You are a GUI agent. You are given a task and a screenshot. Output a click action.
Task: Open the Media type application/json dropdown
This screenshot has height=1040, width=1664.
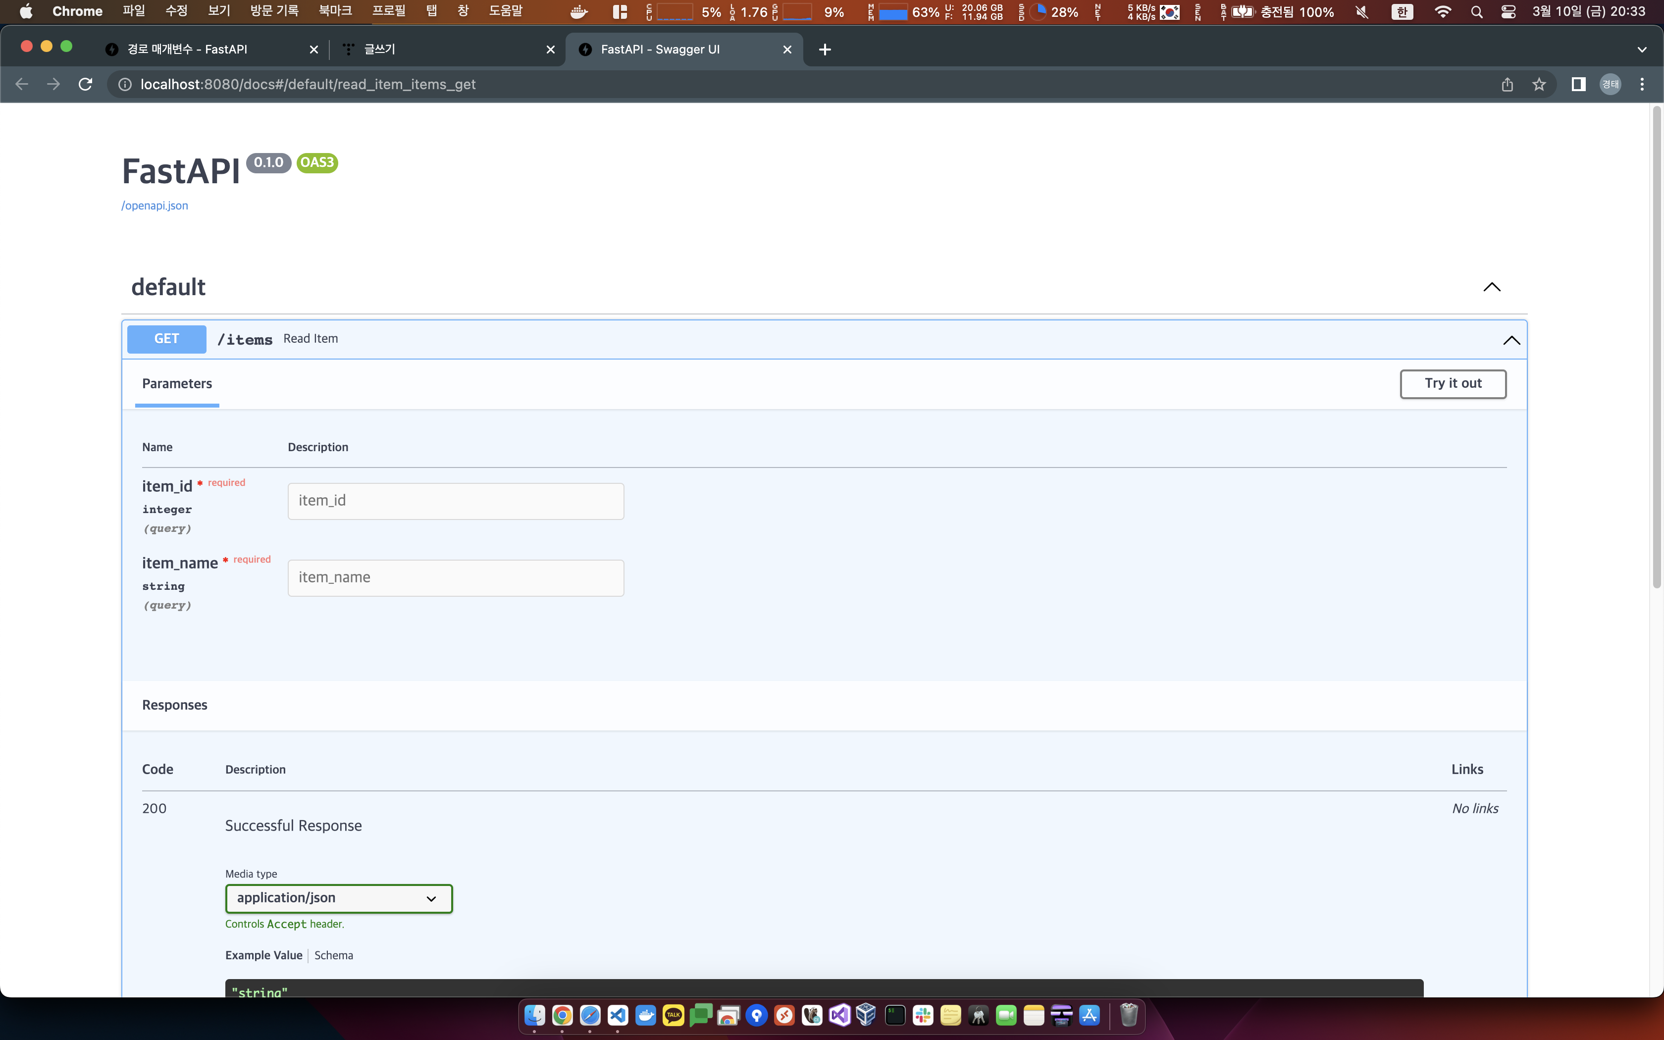(338, 898)
